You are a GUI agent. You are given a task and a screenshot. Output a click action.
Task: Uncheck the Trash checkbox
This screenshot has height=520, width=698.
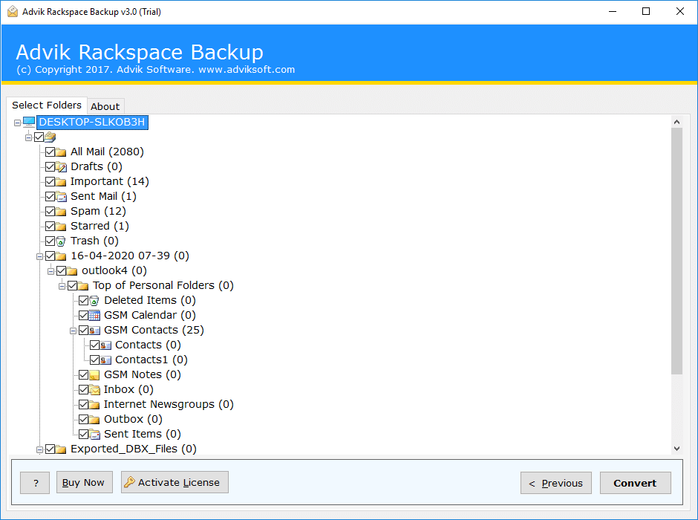[x=50, y=241]
